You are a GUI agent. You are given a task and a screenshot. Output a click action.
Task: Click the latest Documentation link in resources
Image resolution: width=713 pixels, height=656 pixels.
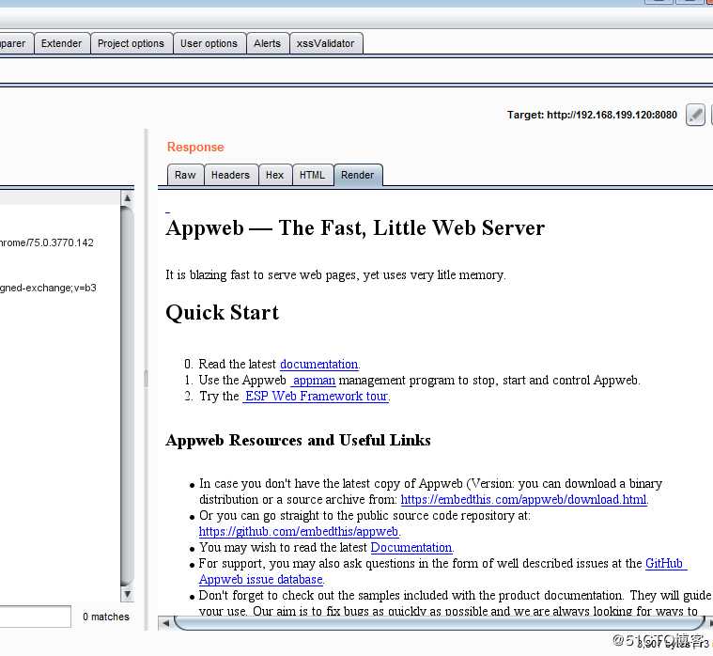[x=412, y=547]
